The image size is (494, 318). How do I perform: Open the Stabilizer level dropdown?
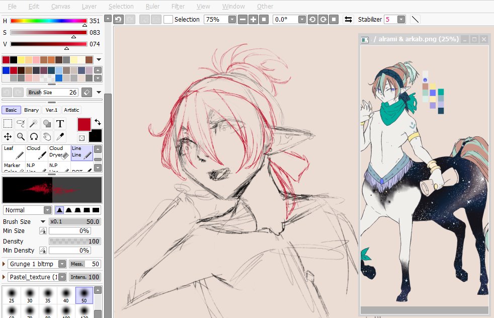click(401, 20)
